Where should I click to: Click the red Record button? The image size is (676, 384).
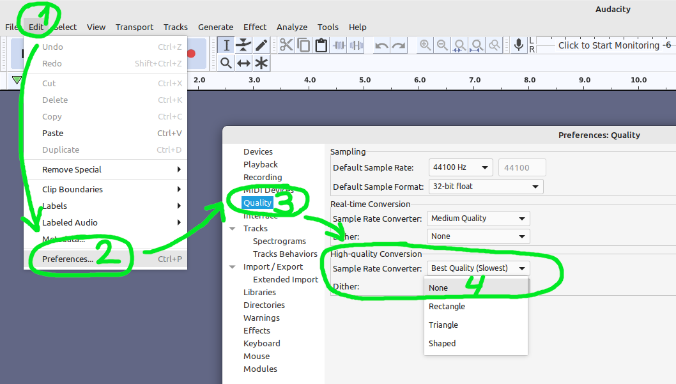192,54
